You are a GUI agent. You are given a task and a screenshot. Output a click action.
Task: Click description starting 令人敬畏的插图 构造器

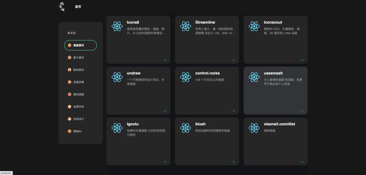pos(283,82)
